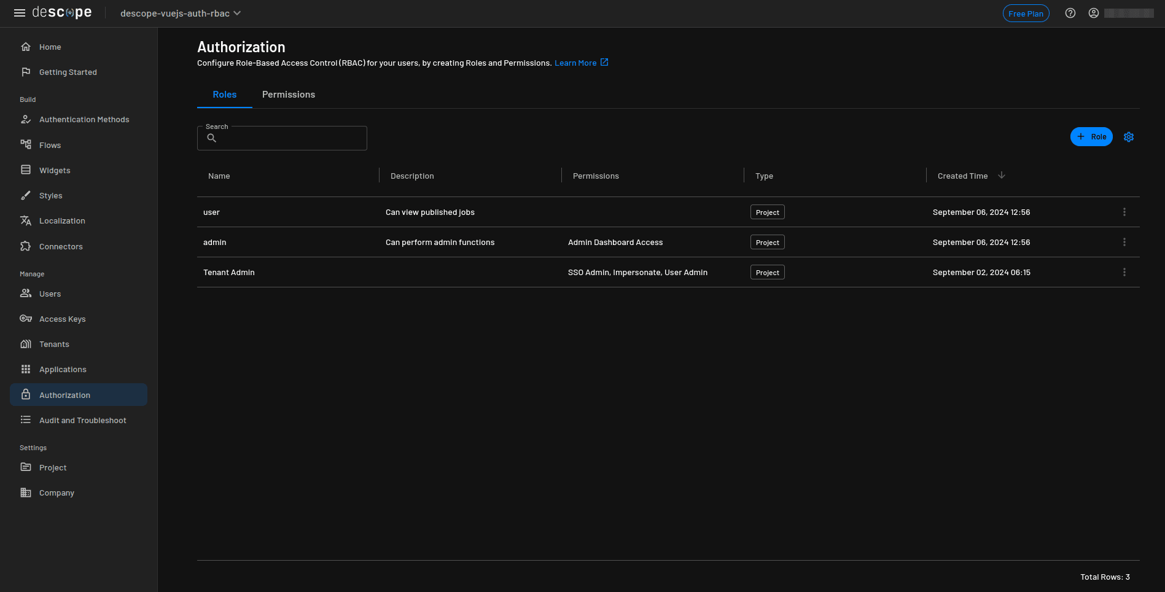The height and width of the screenshot is (592, 1165).
Task: Open the table settings gear icon
Action: click(1129, 136)
